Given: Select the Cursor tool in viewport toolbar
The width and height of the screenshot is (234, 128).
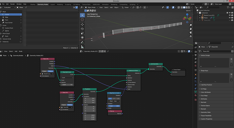Looking at the screenshot, I should [x=82, y=20].
